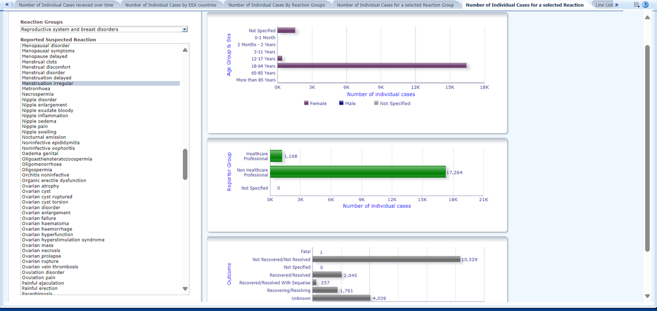Choose Menstrual disorder from the list
This screenshot has width=657, height=311.
point(43,73)
